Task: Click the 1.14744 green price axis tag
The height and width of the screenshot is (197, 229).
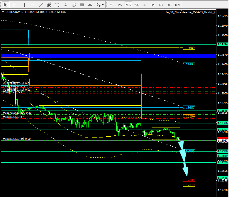Action: point(223,44)
